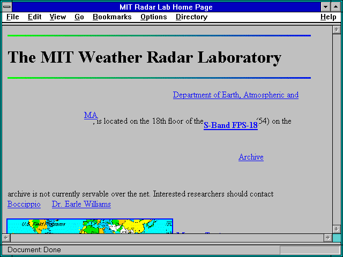
Task: Open the View menu
Action: (58, 17)
